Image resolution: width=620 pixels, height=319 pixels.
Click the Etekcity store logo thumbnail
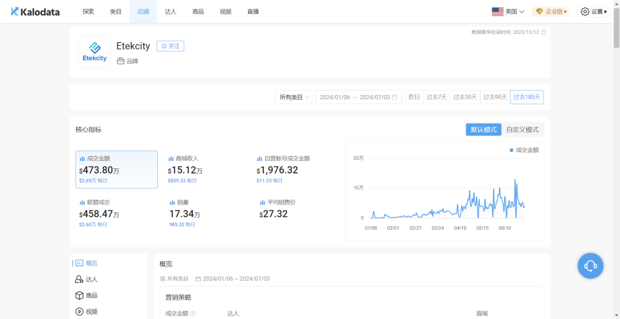coord(94,53)
